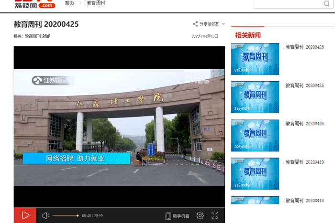Click the share icon beside 分享给好友
Viewport: 335px width, 223px height.
pos(195,24)
